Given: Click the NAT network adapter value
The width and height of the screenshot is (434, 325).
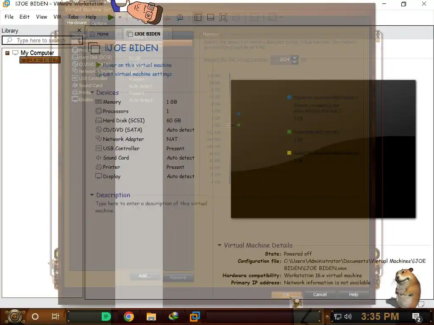Looking at the screenshot, I should point(172,139).
